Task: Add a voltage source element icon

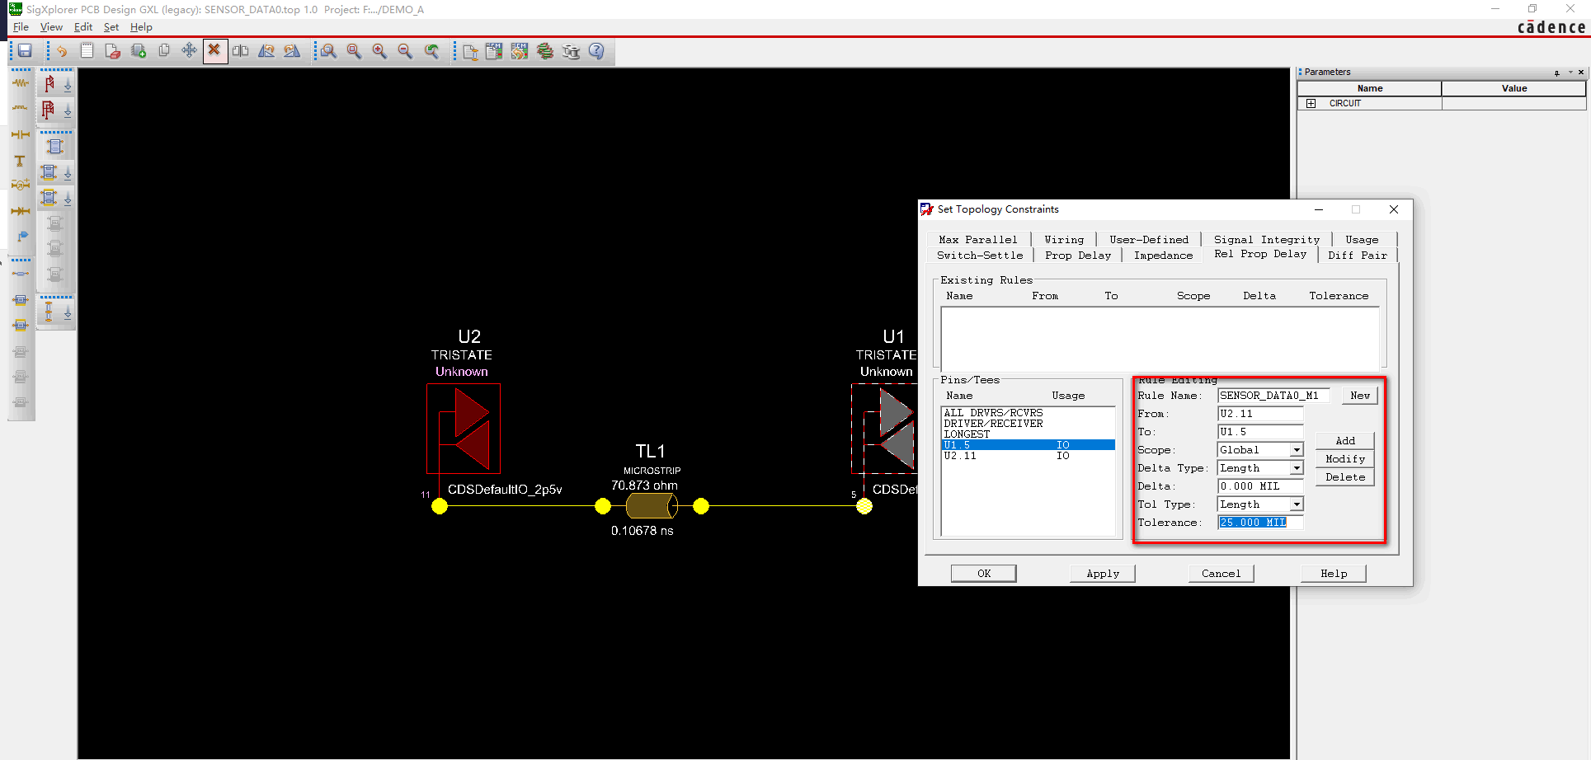Action: (21, 185)
